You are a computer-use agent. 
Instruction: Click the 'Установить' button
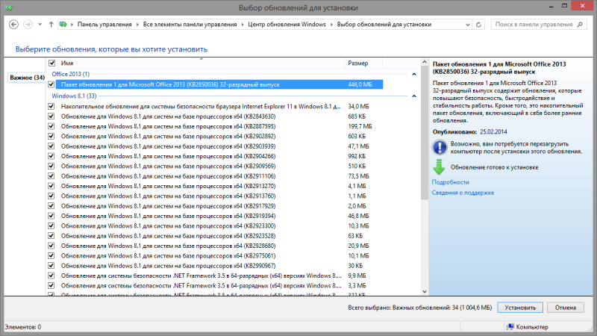click(x=520, y=308)
